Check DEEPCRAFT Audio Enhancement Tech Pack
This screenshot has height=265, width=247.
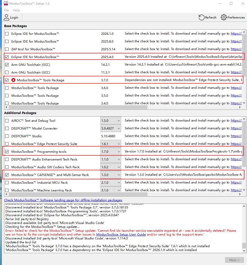pyautogui.click(x=7, y=159)
